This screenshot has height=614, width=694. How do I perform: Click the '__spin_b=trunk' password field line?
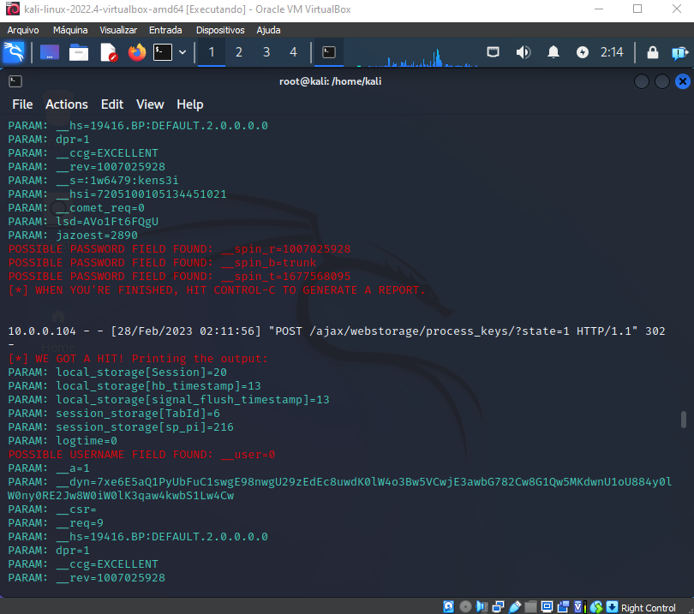pos(163,262)
